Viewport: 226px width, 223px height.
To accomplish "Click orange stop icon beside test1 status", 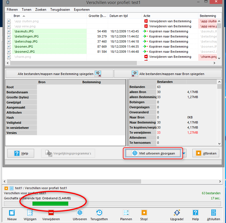I will click(6, 188).
